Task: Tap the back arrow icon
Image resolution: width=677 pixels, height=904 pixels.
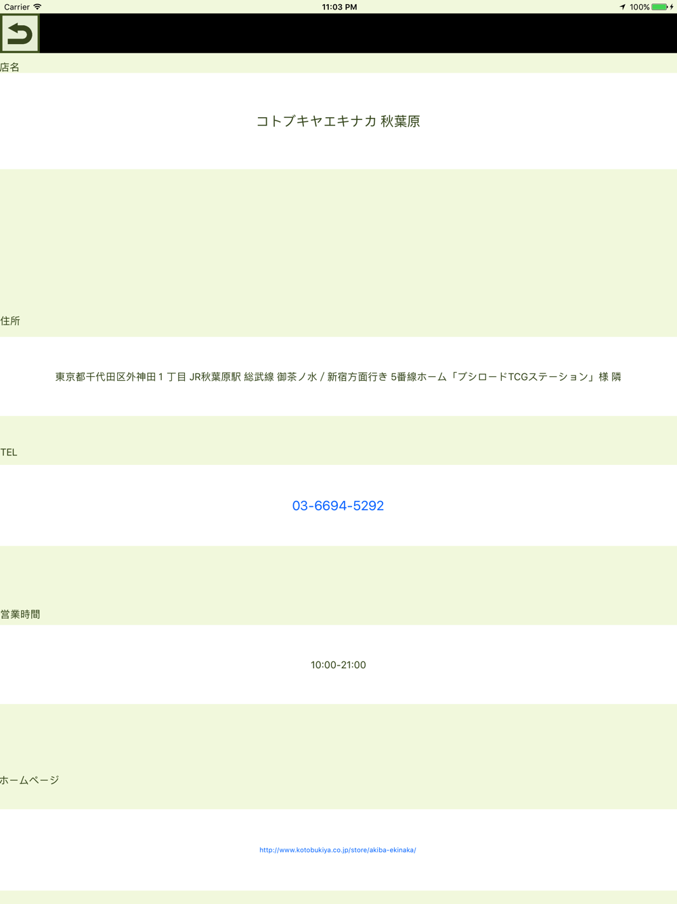Action: (20, 33)
